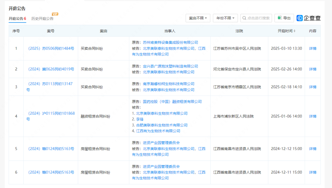Open plaintiff link 定兴县广源泡沫塑料制造有限公司
This screenshot has height=188, width=332.
(170, 66)
